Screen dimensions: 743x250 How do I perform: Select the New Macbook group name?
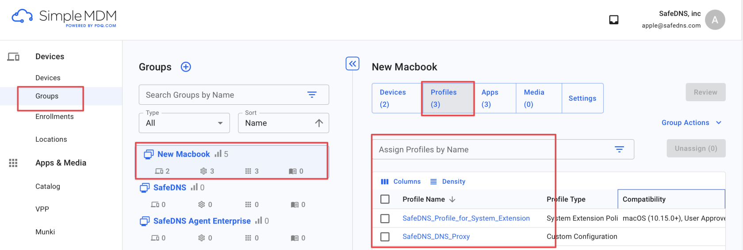tap(184, 154)
